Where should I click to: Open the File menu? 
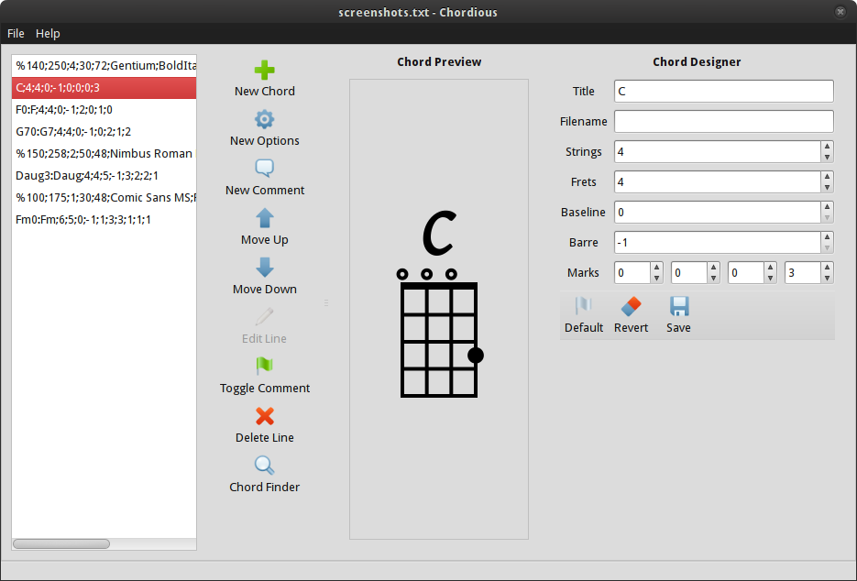point(16,34)
